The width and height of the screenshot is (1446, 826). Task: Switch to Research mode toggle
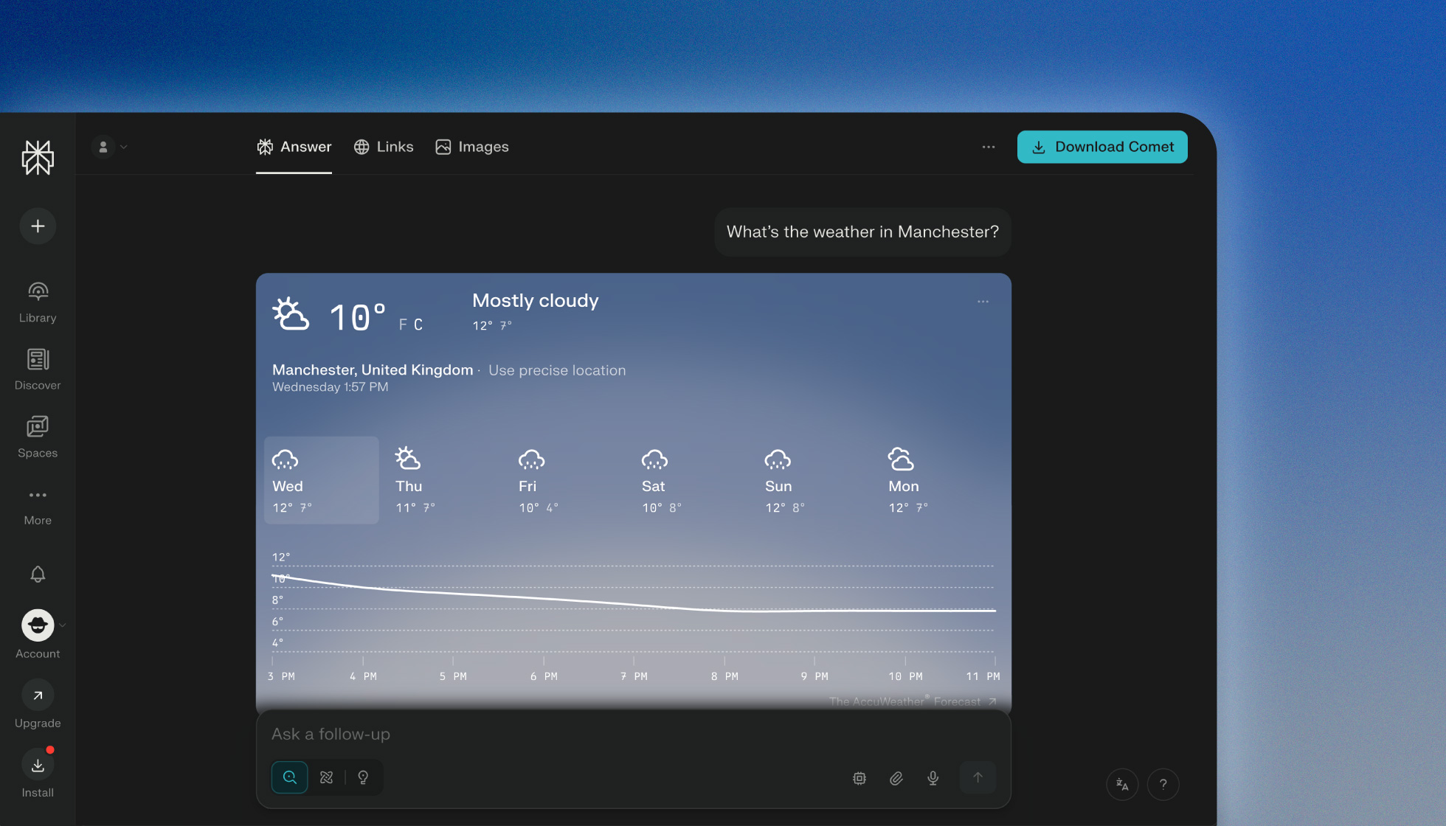tap(326, 777)
